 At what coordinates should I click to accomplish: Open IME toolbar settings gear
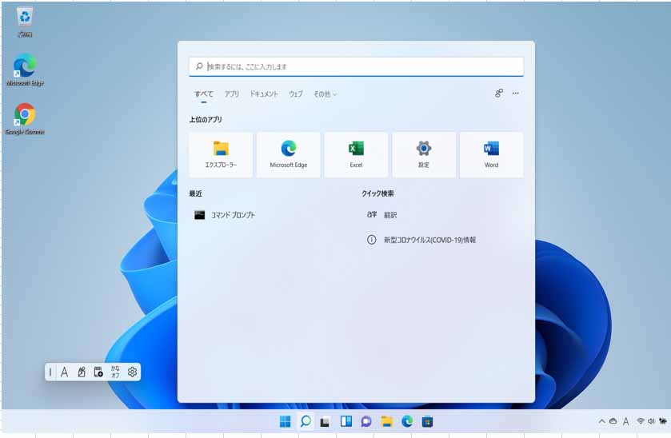click(x=132, y=372)
